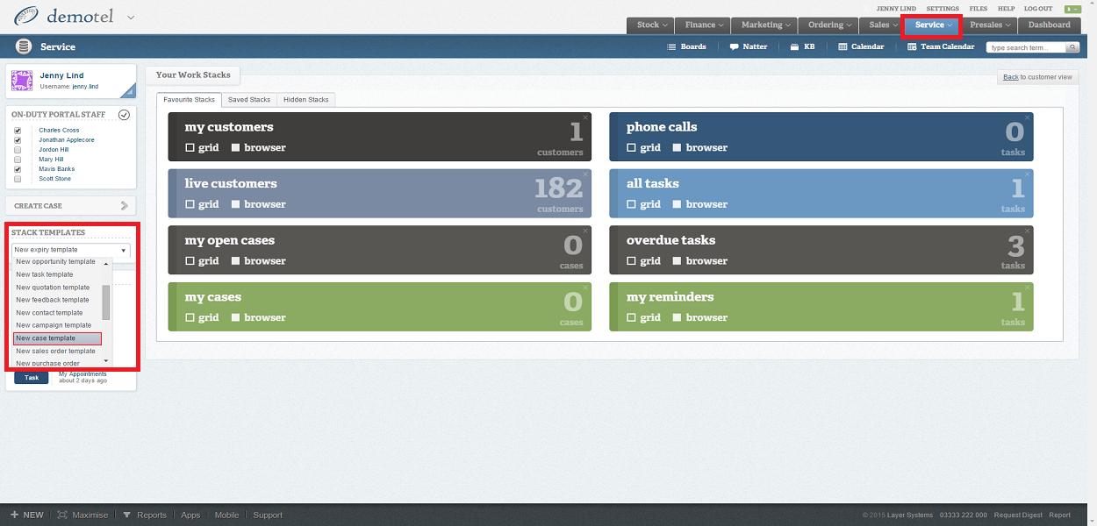This screenshot has height=526, width=1097.
Task: Click the profile card corner triangle
Action: pyautogui.click(x=130, y=89)
